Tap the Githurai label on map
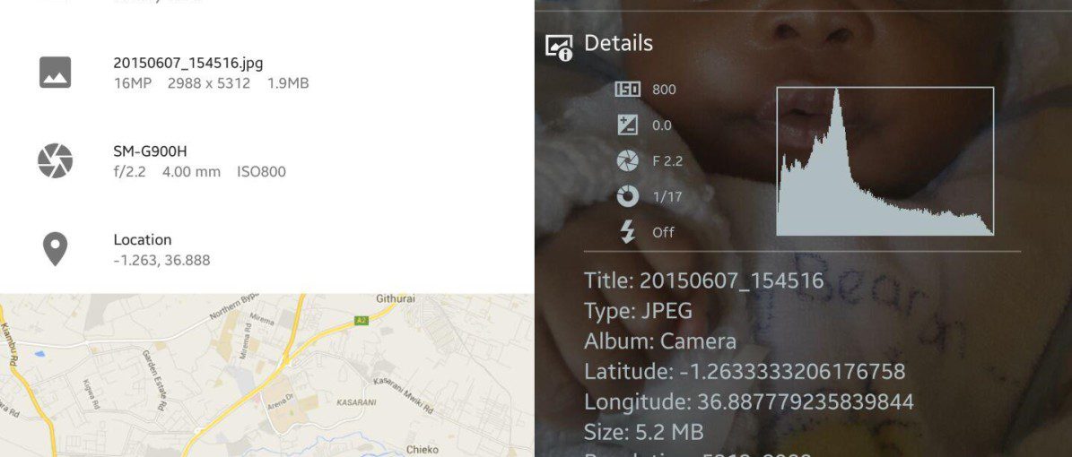The image size is (1072, 457). click(x=396, y=298)
